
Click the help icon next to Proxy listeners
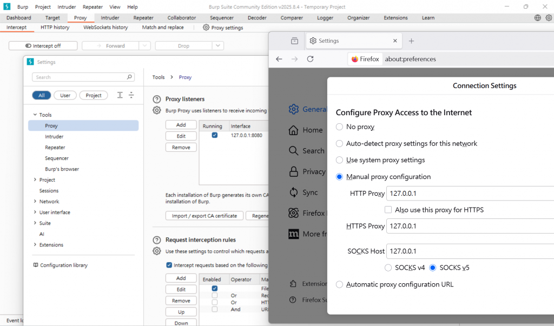(156, 99)
